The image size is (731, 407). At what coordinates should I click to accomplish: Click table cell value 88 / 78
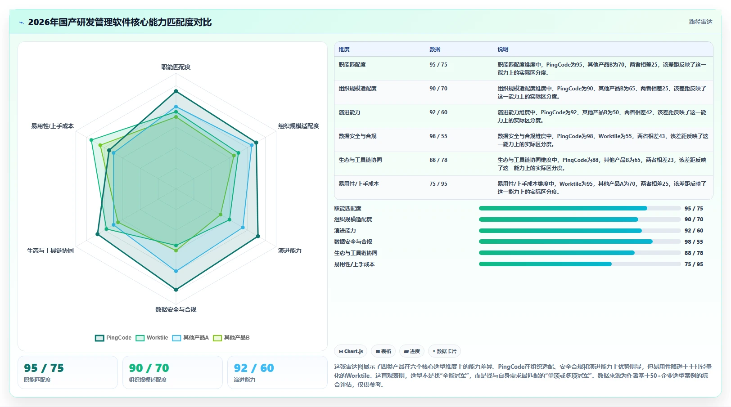438,160
